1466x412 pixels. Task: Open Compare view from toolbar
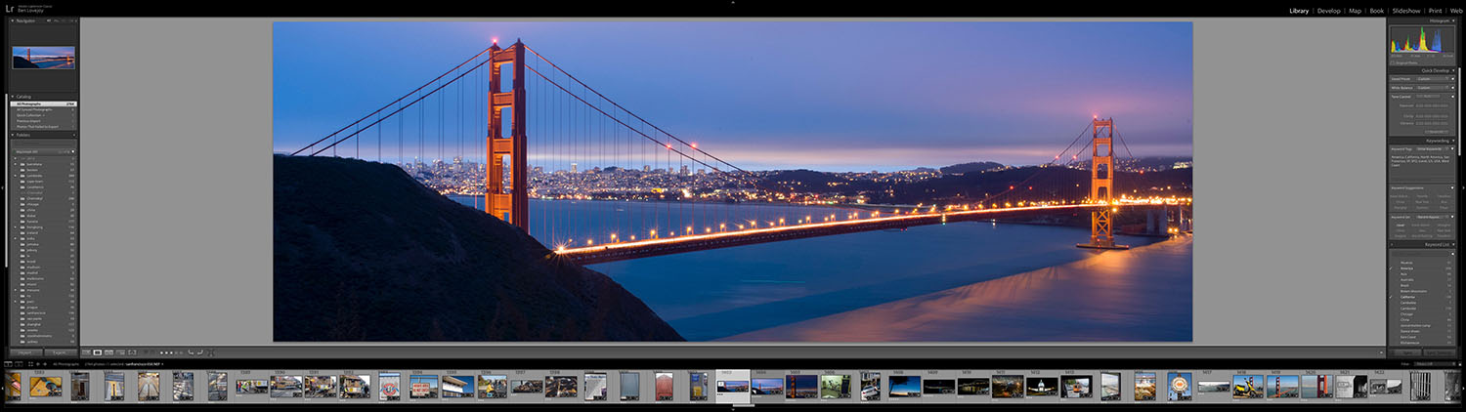coord(108,352)
